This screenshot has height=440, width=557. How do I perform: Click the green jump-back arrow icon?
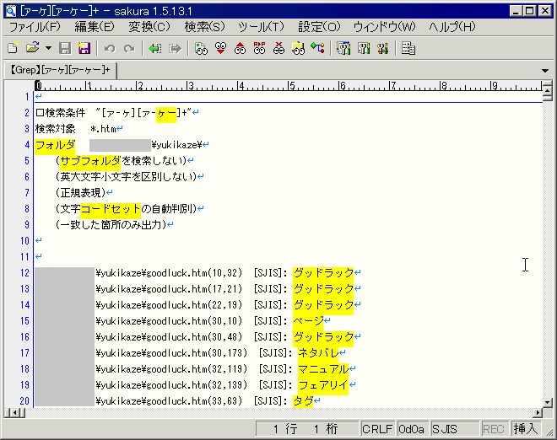(155, 48)
